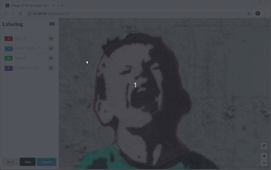Reset the canvas view with the rotate icon

pos(264,146)
